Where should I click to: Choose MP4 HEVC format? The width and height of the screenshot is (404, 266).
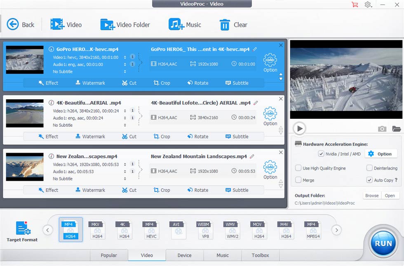click(x=151, y=230)
